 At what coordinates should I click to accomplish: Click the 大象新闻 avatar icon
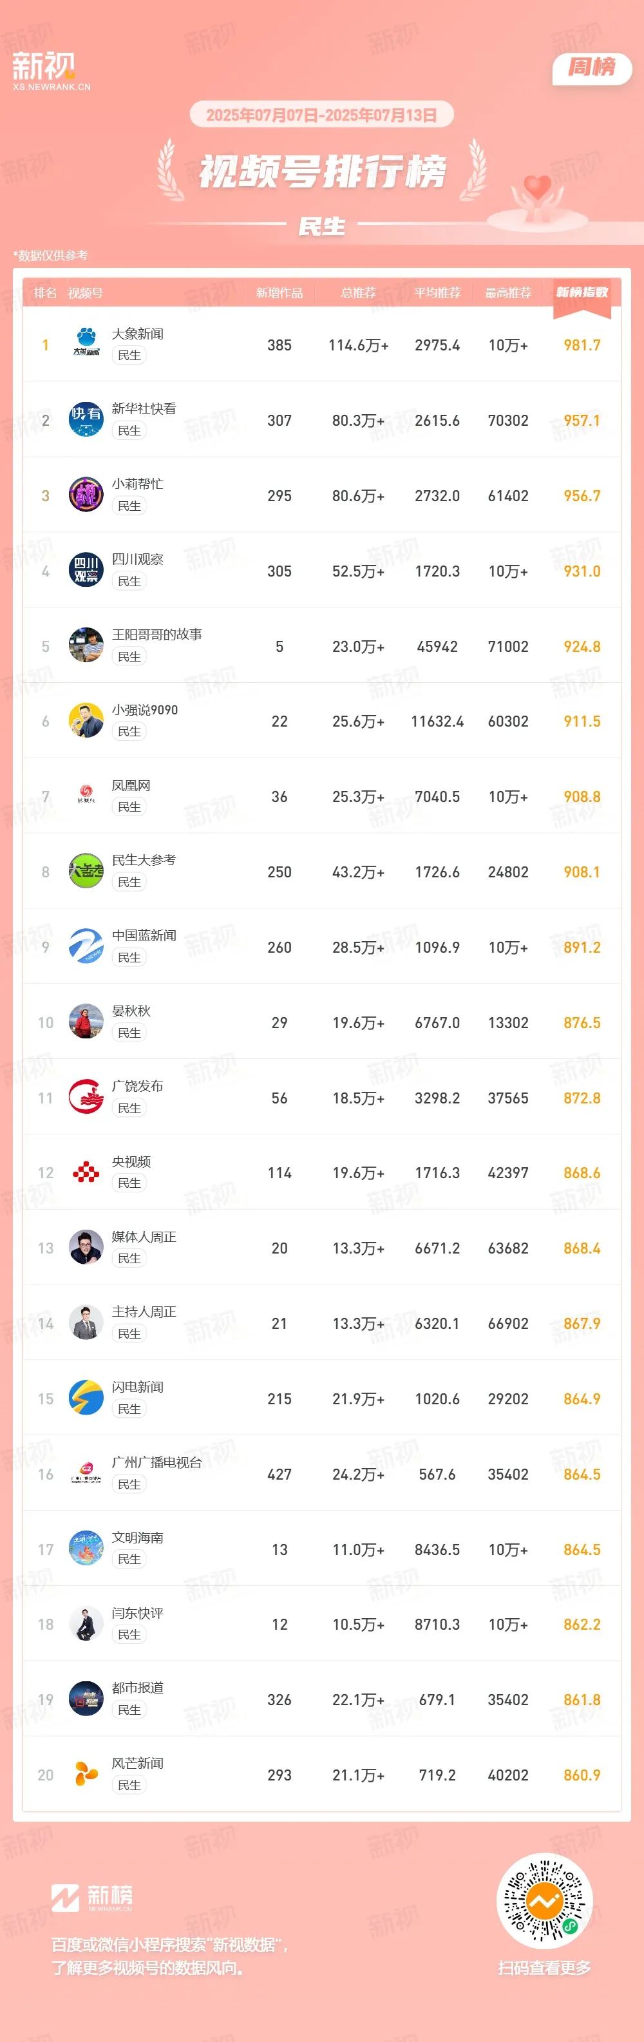[x=86, y=344]
